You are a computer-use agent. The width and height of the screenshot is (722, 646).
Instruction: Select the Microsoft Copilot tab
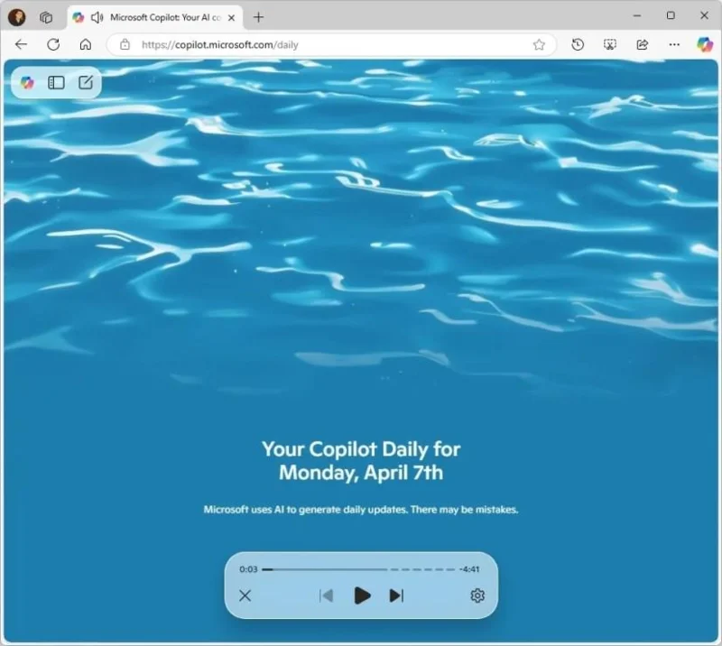[x=155, y=17]
